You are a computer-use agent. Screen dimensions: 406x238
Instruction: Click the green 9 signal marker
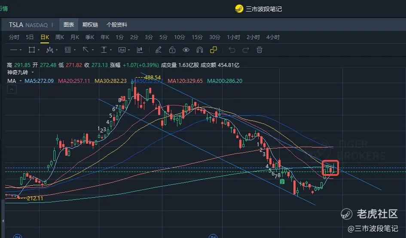[282, 182]
